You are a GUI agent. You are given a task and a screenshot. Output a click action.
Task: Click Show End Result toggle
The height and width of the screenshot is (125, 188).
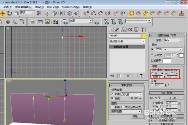120,76
